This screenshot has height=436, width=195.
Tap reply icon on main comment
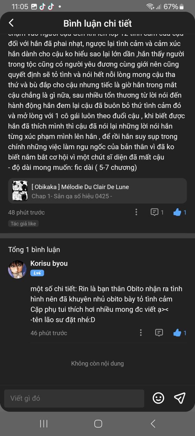(x=154, y=212)
